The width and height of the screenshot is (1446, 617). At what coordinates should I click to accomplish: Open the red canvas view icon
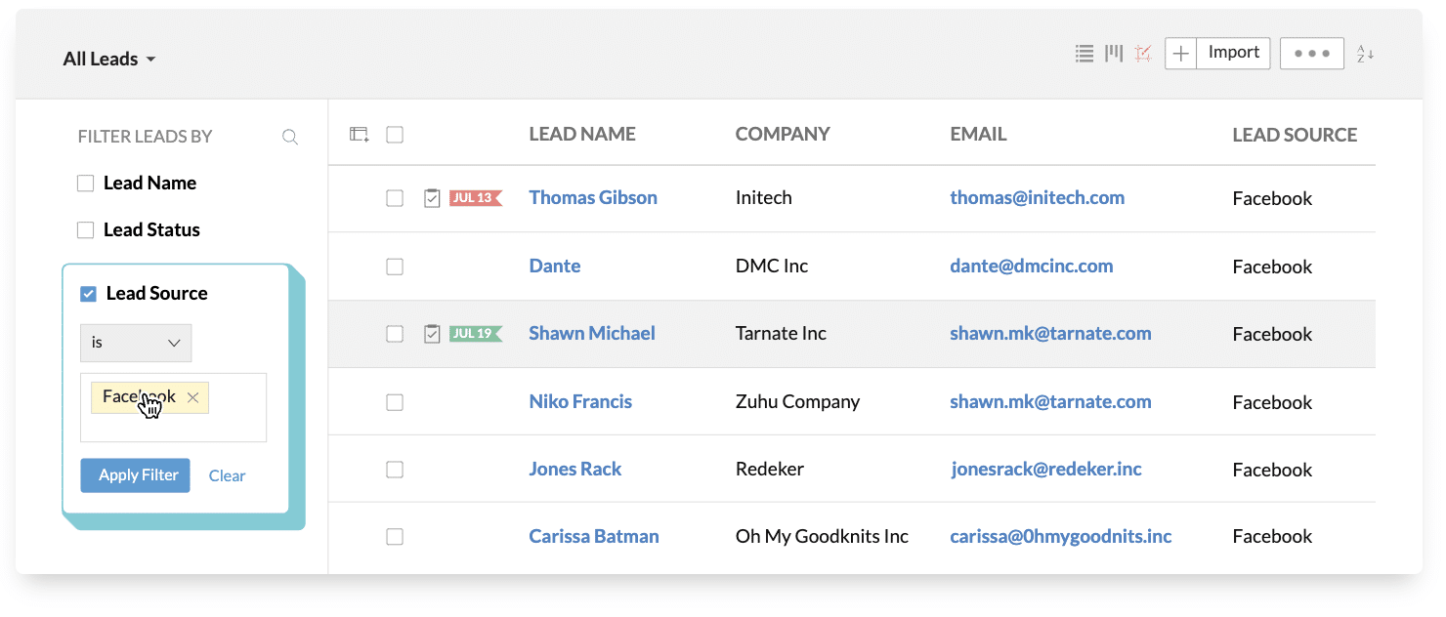tap(1143, 54)
